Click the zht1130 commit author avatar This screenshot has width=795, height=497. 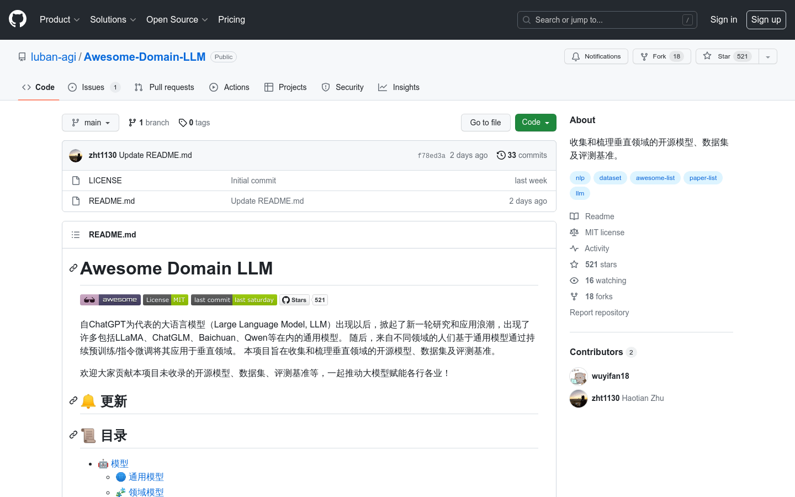pyautogui.click(x=76, y=156)
